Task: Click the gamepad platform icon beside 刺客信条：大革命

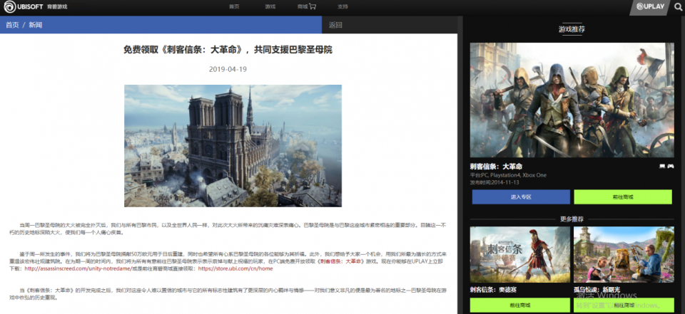Action: coord(671,166)
